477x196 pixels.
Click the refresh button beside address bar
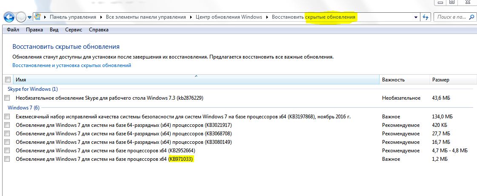point(426,17)
